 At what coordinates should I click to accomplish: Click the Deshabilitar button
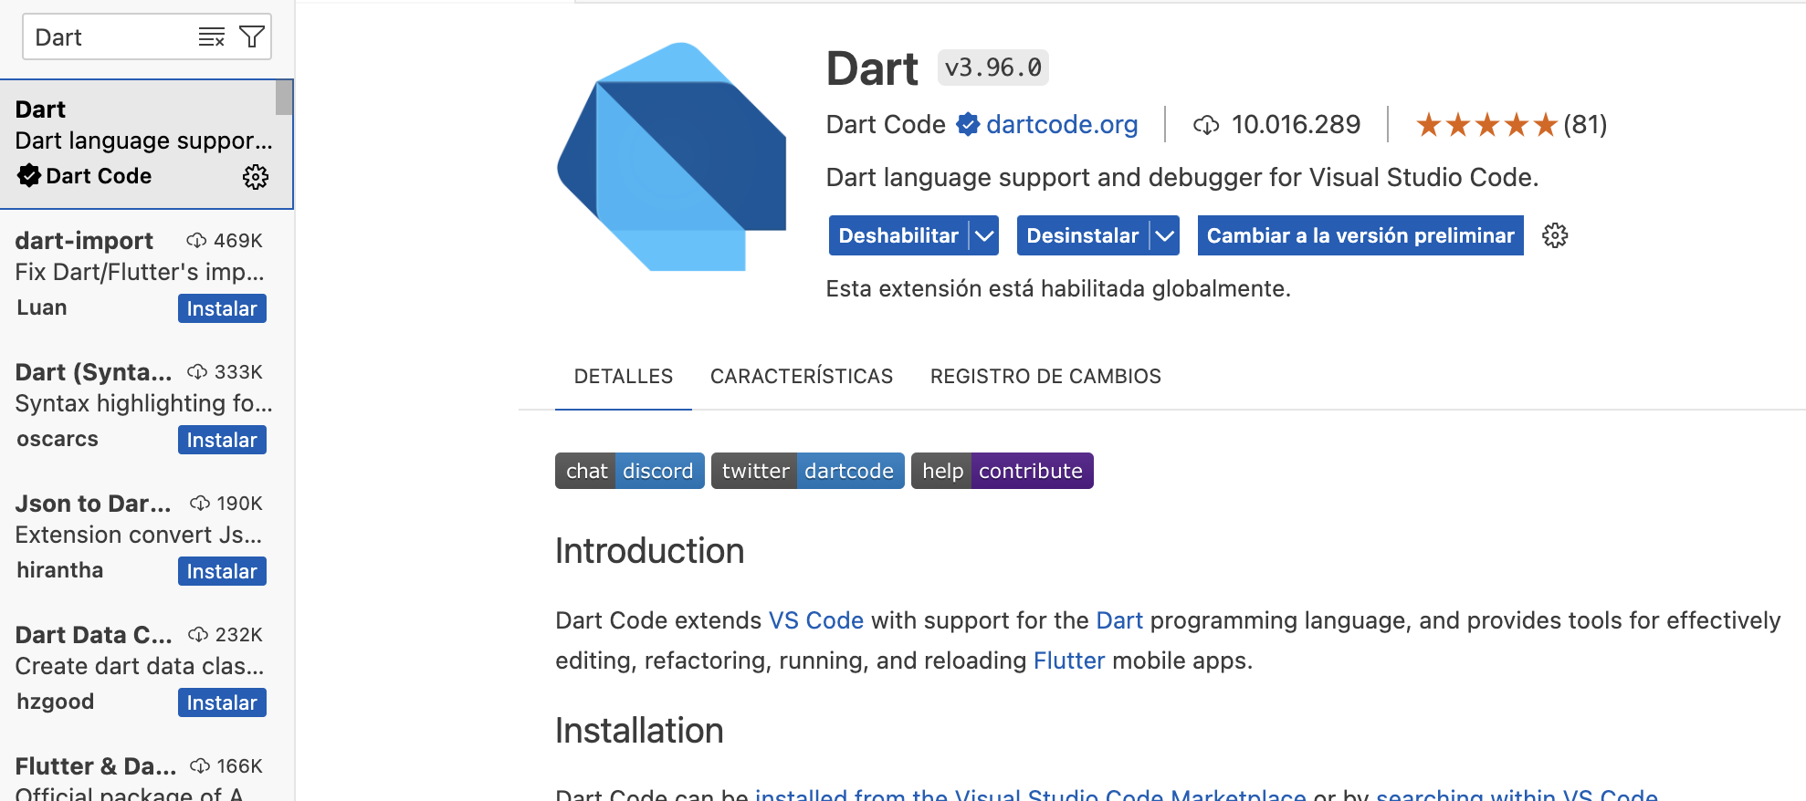[898, 235]
